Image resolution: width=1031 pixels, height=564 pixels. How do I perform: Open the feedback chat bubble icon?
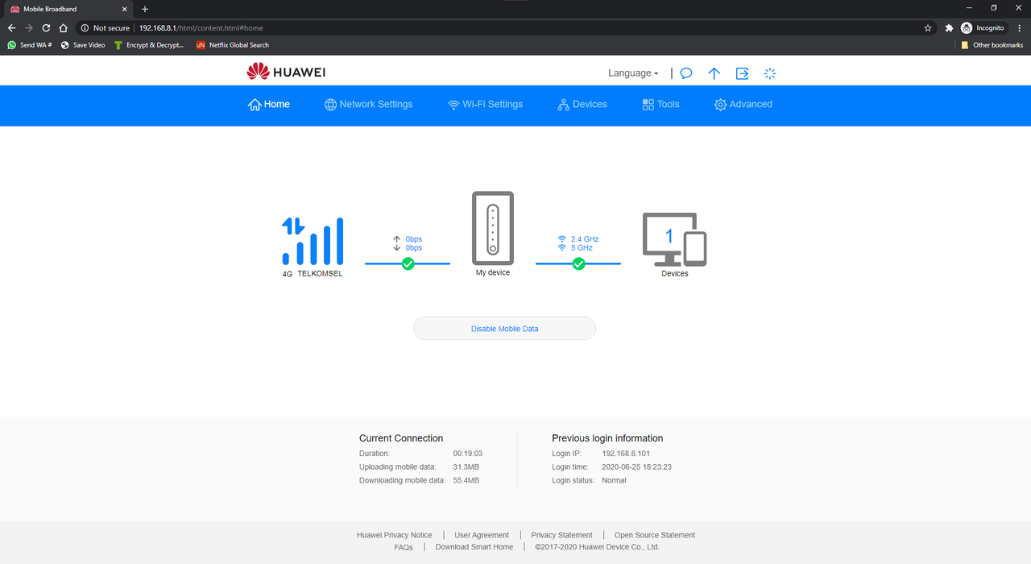[x=685, y=73]
